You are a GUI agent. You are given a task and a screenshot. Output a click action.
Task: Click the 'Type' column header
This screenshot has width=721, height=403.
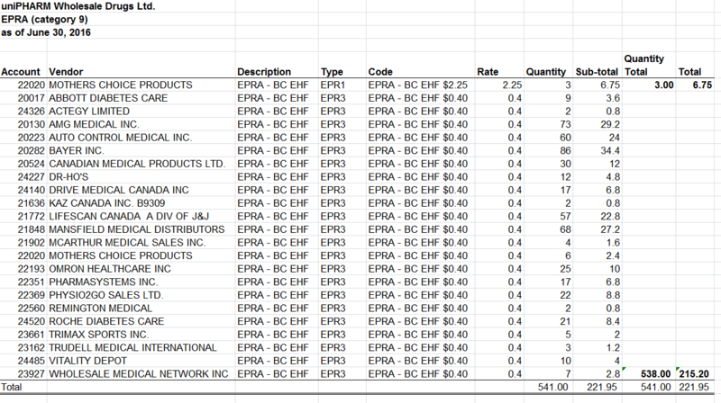pos(332,72)
